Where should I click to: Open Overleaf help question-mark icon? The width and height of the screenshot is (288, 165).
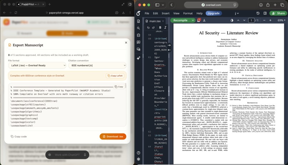click(139, 153)
